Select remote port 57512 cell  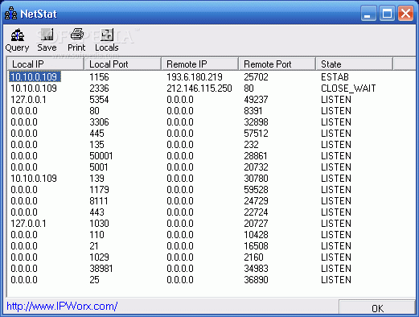(x=256, y=134)
